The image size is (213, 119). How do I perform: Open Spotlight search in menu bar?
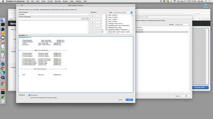tap(206, 1)
